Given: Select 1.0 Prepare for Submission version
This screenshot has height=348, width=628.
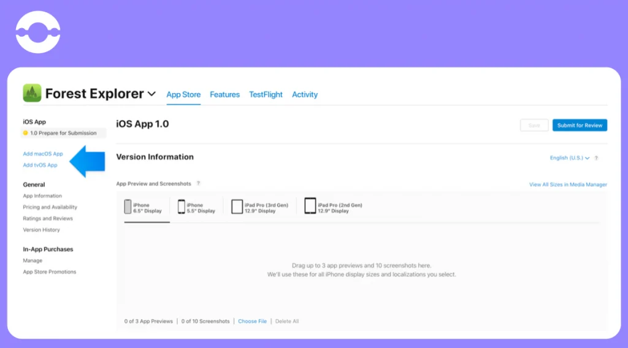Looking at the screenshot, I should (x=63, y=133).
